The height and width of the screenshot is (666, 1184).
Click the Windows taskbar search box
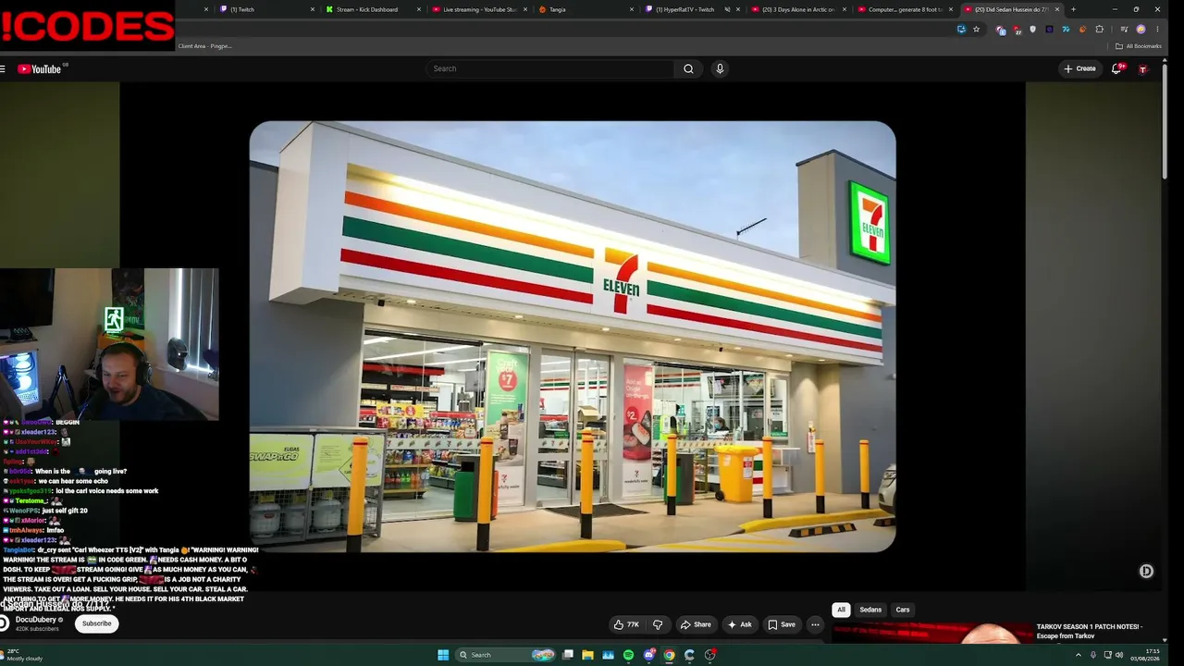pyautogui.click(x=504, y=655)
